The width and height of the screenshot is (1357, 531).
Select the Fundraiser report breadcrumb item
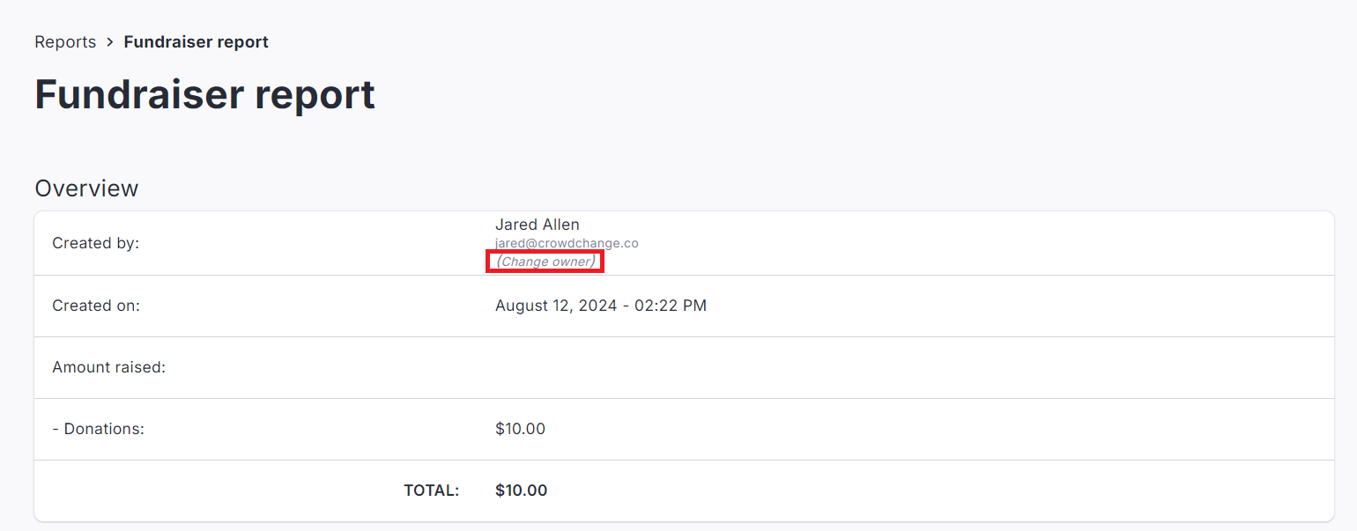click(x=196, y=42)
